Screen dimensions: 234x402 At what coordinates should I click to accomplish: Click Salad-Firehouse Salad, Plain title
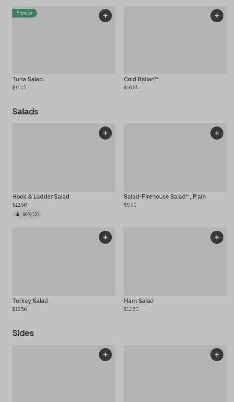(165, 197)
